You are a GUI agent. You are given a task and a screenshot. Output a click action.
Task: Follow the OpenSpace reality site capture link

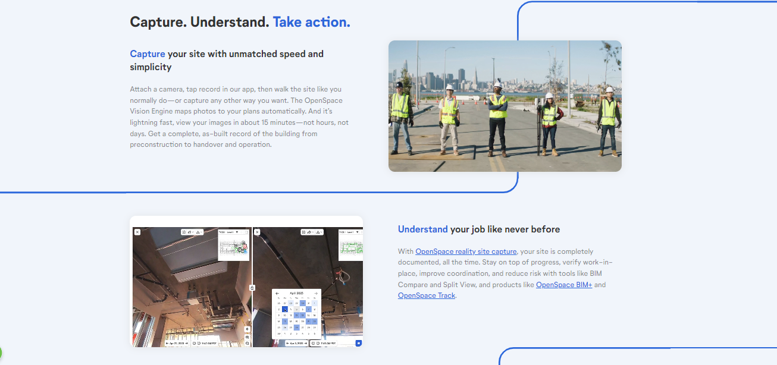(x=465, y=251)
